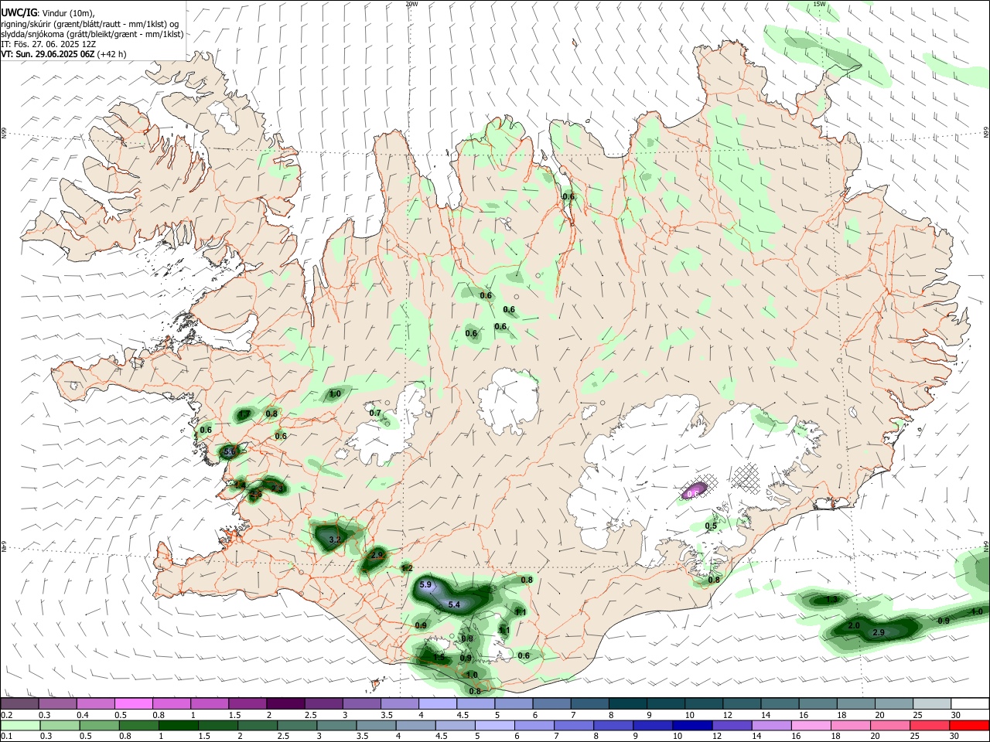Click the 2.0 value offshore in the southeast

click(854, 625)
